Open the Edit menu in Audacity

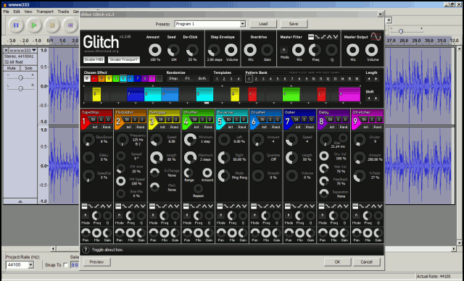tap(17, 12)
